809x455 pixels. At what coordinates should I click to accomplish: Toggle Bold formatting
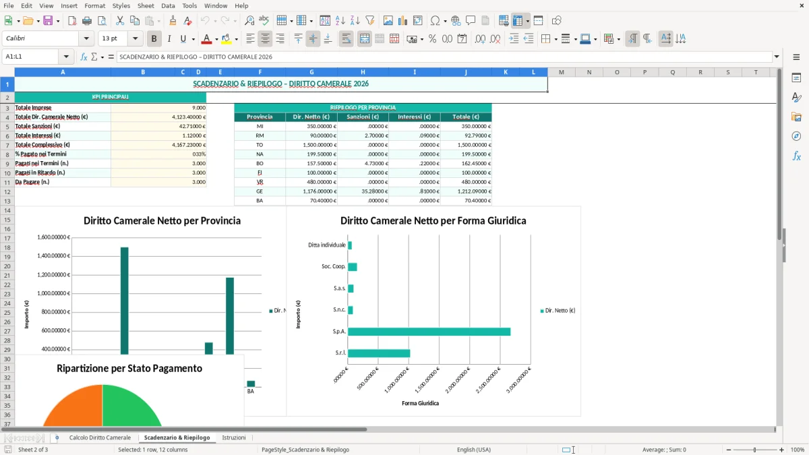[x=154, y=39]
